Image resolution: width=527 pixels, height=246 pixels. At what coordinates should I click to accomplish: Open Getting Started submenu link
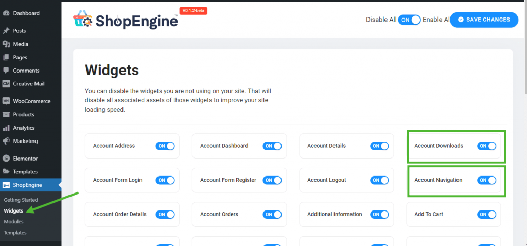coord(21,200)
